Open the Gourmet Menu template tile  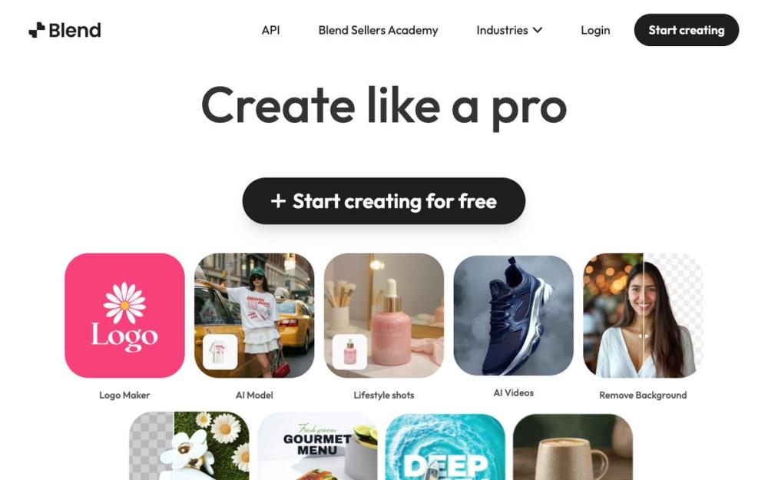click(x=317, y=447)
